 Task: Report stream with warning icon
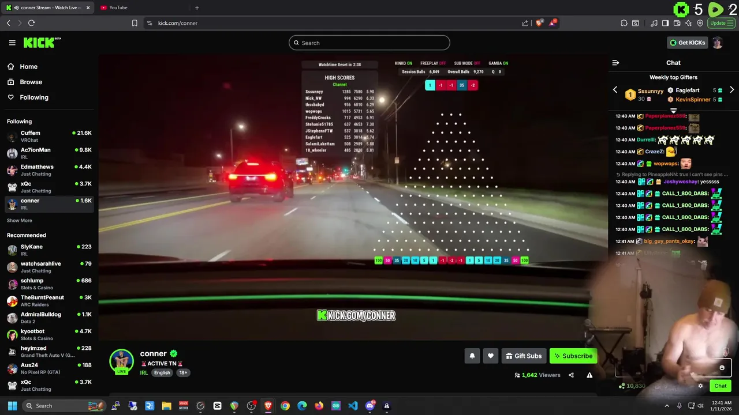coord(589,375)
